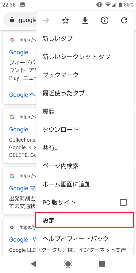Open 履歴 menu entry
136x273 pixels.
pos(85,111)
